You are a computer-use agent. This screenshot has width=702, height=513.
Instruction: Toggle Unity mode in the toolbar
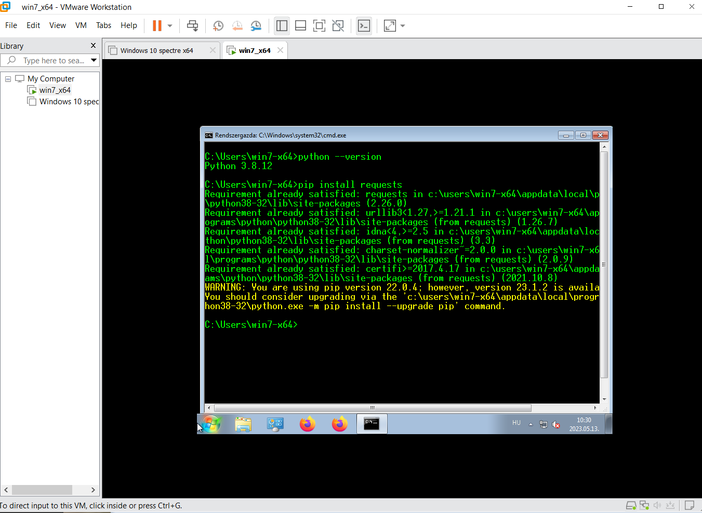coord(338,25)
